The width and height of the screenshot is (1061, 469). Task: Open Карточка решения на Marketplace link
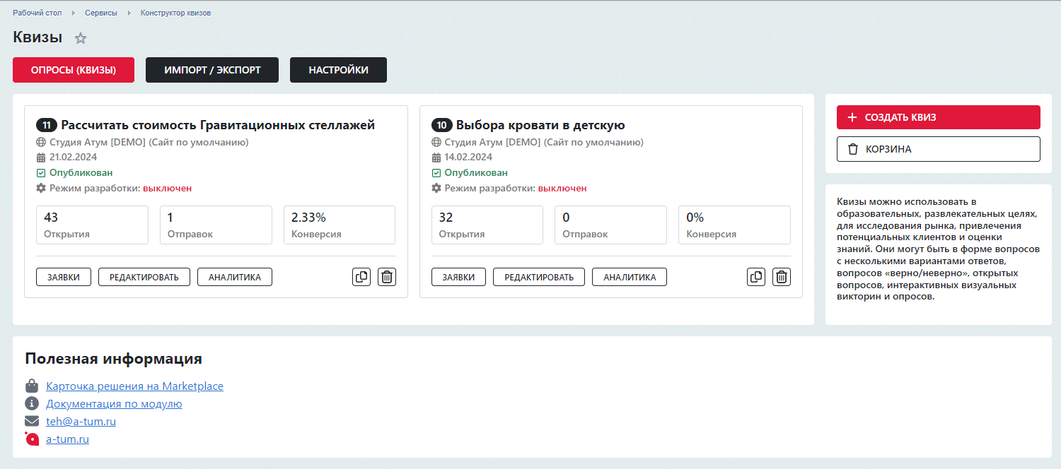pyautogui.click(x=134, y=386)
